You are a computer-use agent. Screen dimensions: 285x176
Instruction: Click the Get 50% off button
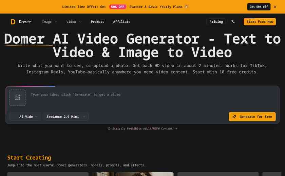point(259,7)
